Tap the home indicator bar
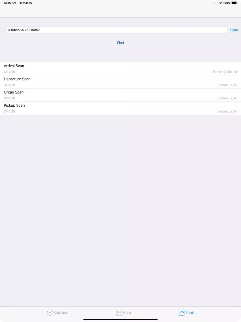Image resolution: width=241 pixels, height=322 pixels. point(120,319)
